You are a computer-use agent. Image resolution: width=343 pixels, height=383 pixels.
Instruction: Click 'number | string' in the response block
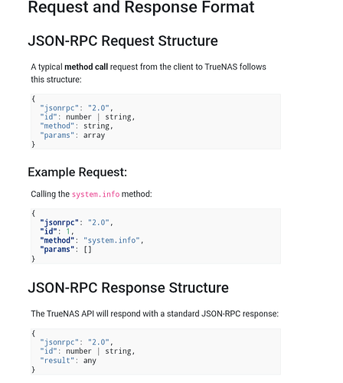point(99,352)
